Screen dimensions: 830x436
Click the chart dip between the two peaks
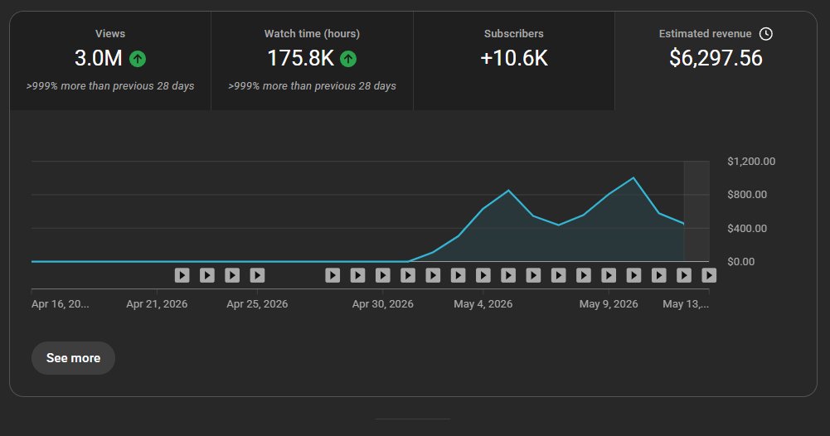click(559, 225)
